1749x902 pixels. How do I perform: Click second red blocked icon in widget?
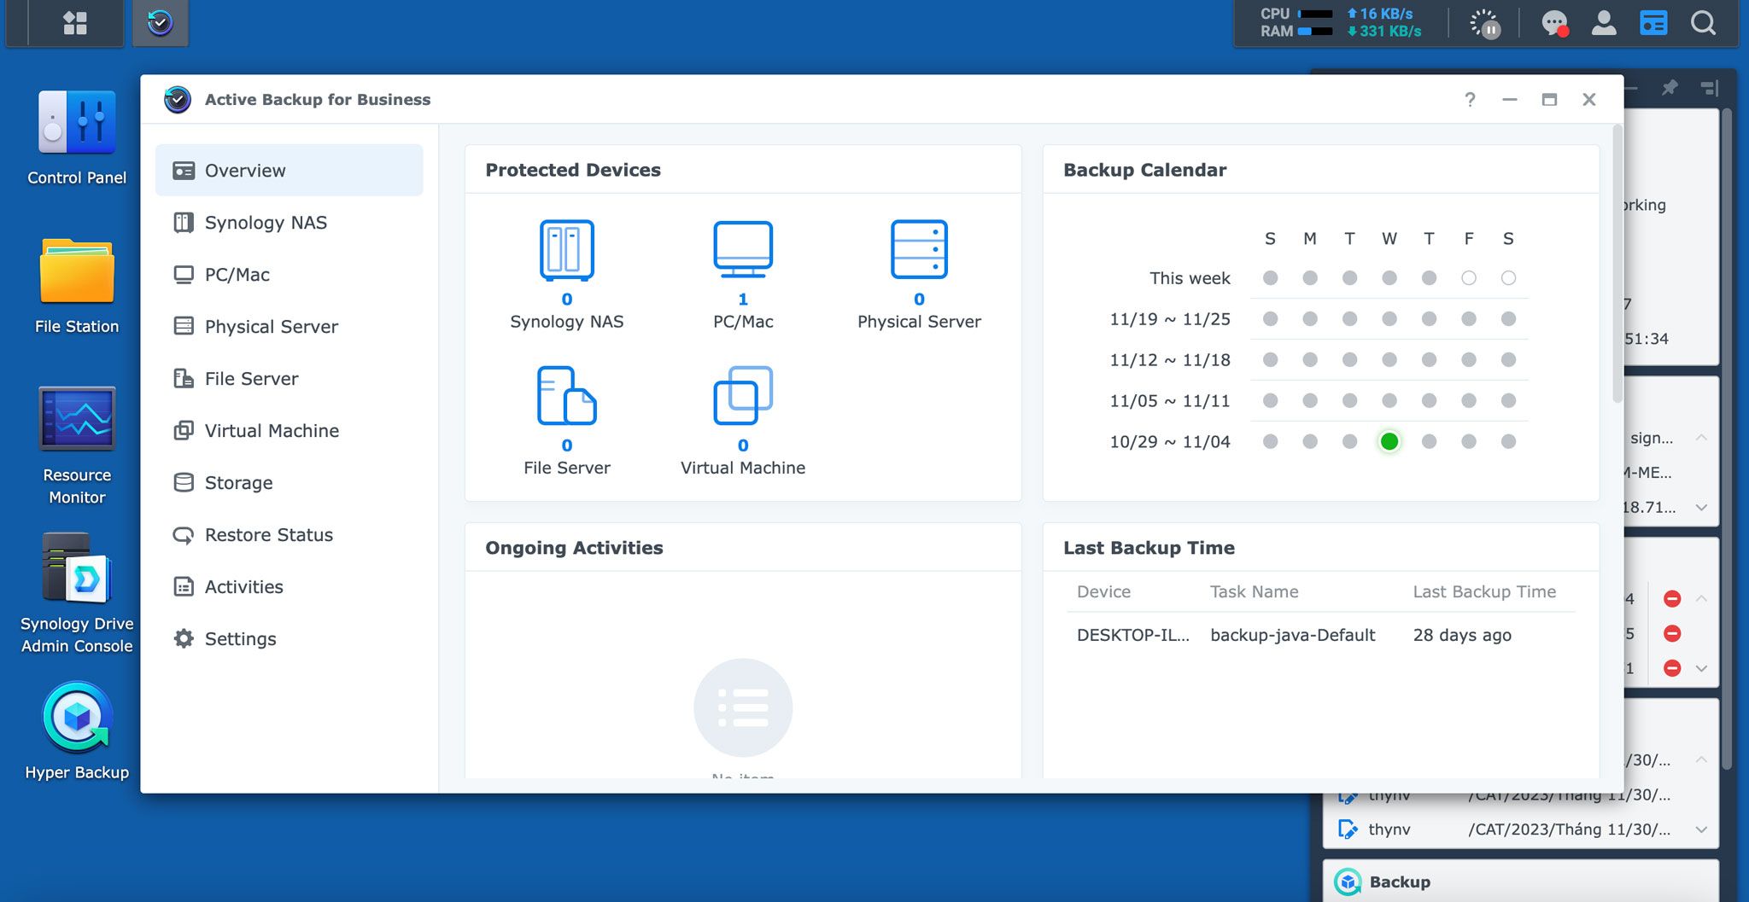tap(1672, 633)
